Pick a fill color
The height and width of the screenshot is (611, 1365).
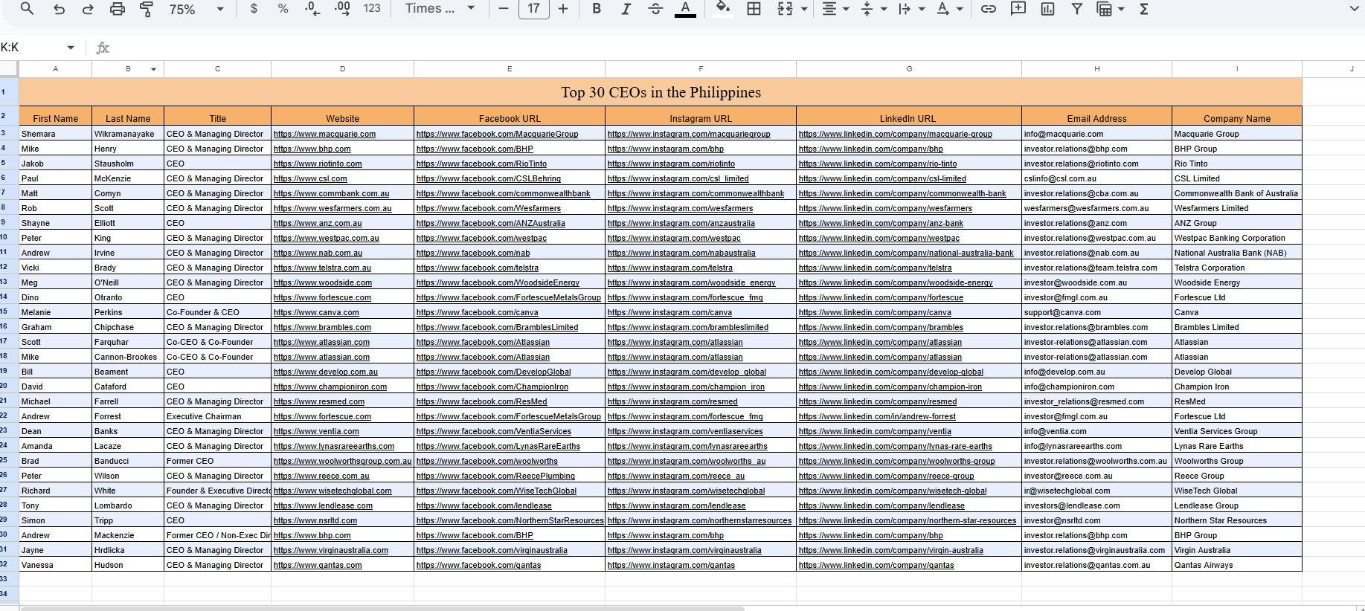click(722, 9)
